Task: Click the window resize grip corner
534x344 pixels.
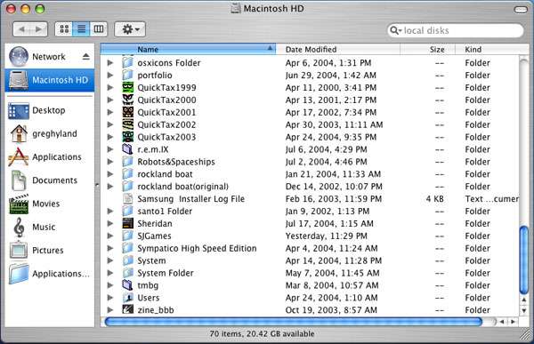Action: tap(524, 334)
